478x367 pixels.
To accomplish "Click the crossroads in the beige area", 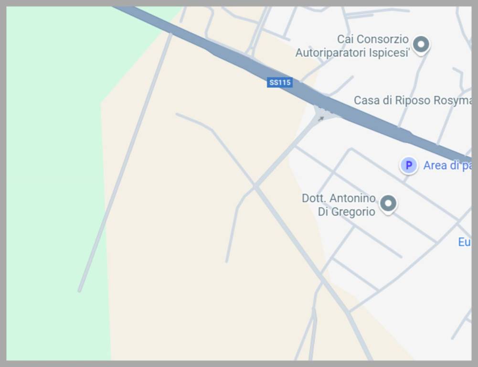I will pyautogui.click(x=255, y=186).
